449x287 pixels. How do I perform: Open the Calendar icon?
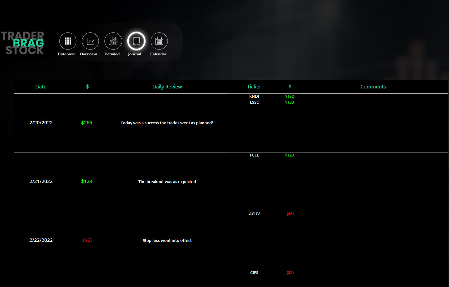tap(159, 41)
